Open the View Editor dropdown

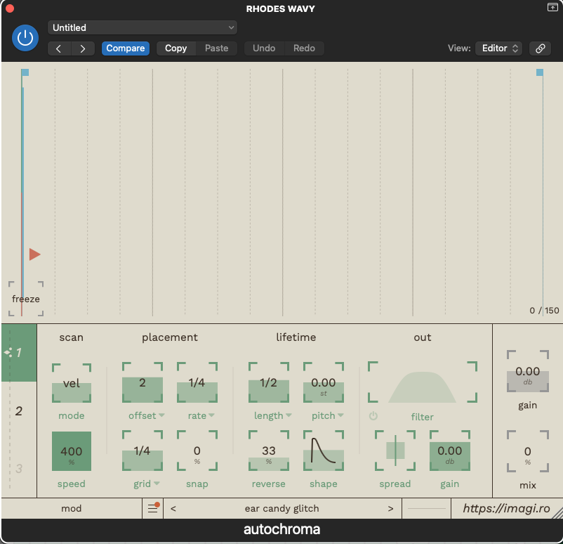498,48
